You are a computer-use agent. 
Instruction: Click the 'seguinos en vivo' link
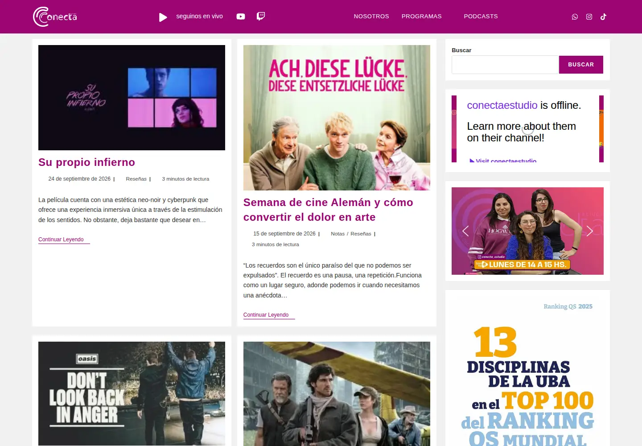pos(199,16)
